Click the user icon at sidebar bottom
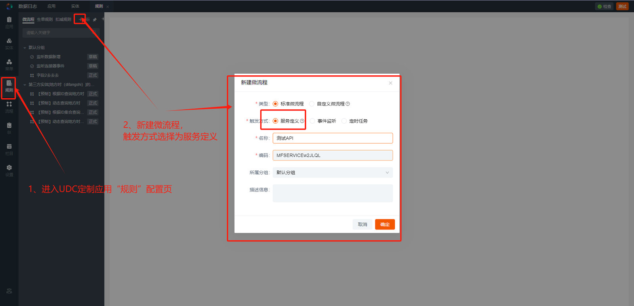Image resolution: width=634 pixels, height=306 pixels. pyautogui.click(x=9, y=291)
